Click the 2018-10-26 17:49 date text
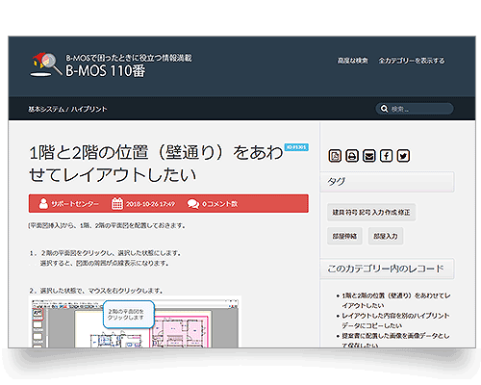This screenshot has height=385, width=481. (x=150, y=204)
